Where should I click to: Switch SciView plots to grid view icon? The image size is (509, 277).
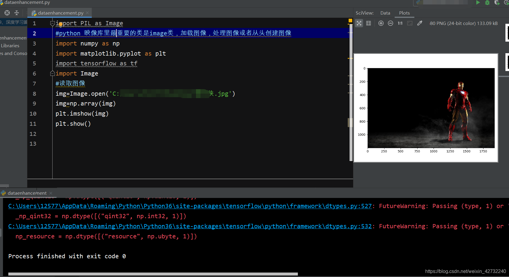(369, 23)
